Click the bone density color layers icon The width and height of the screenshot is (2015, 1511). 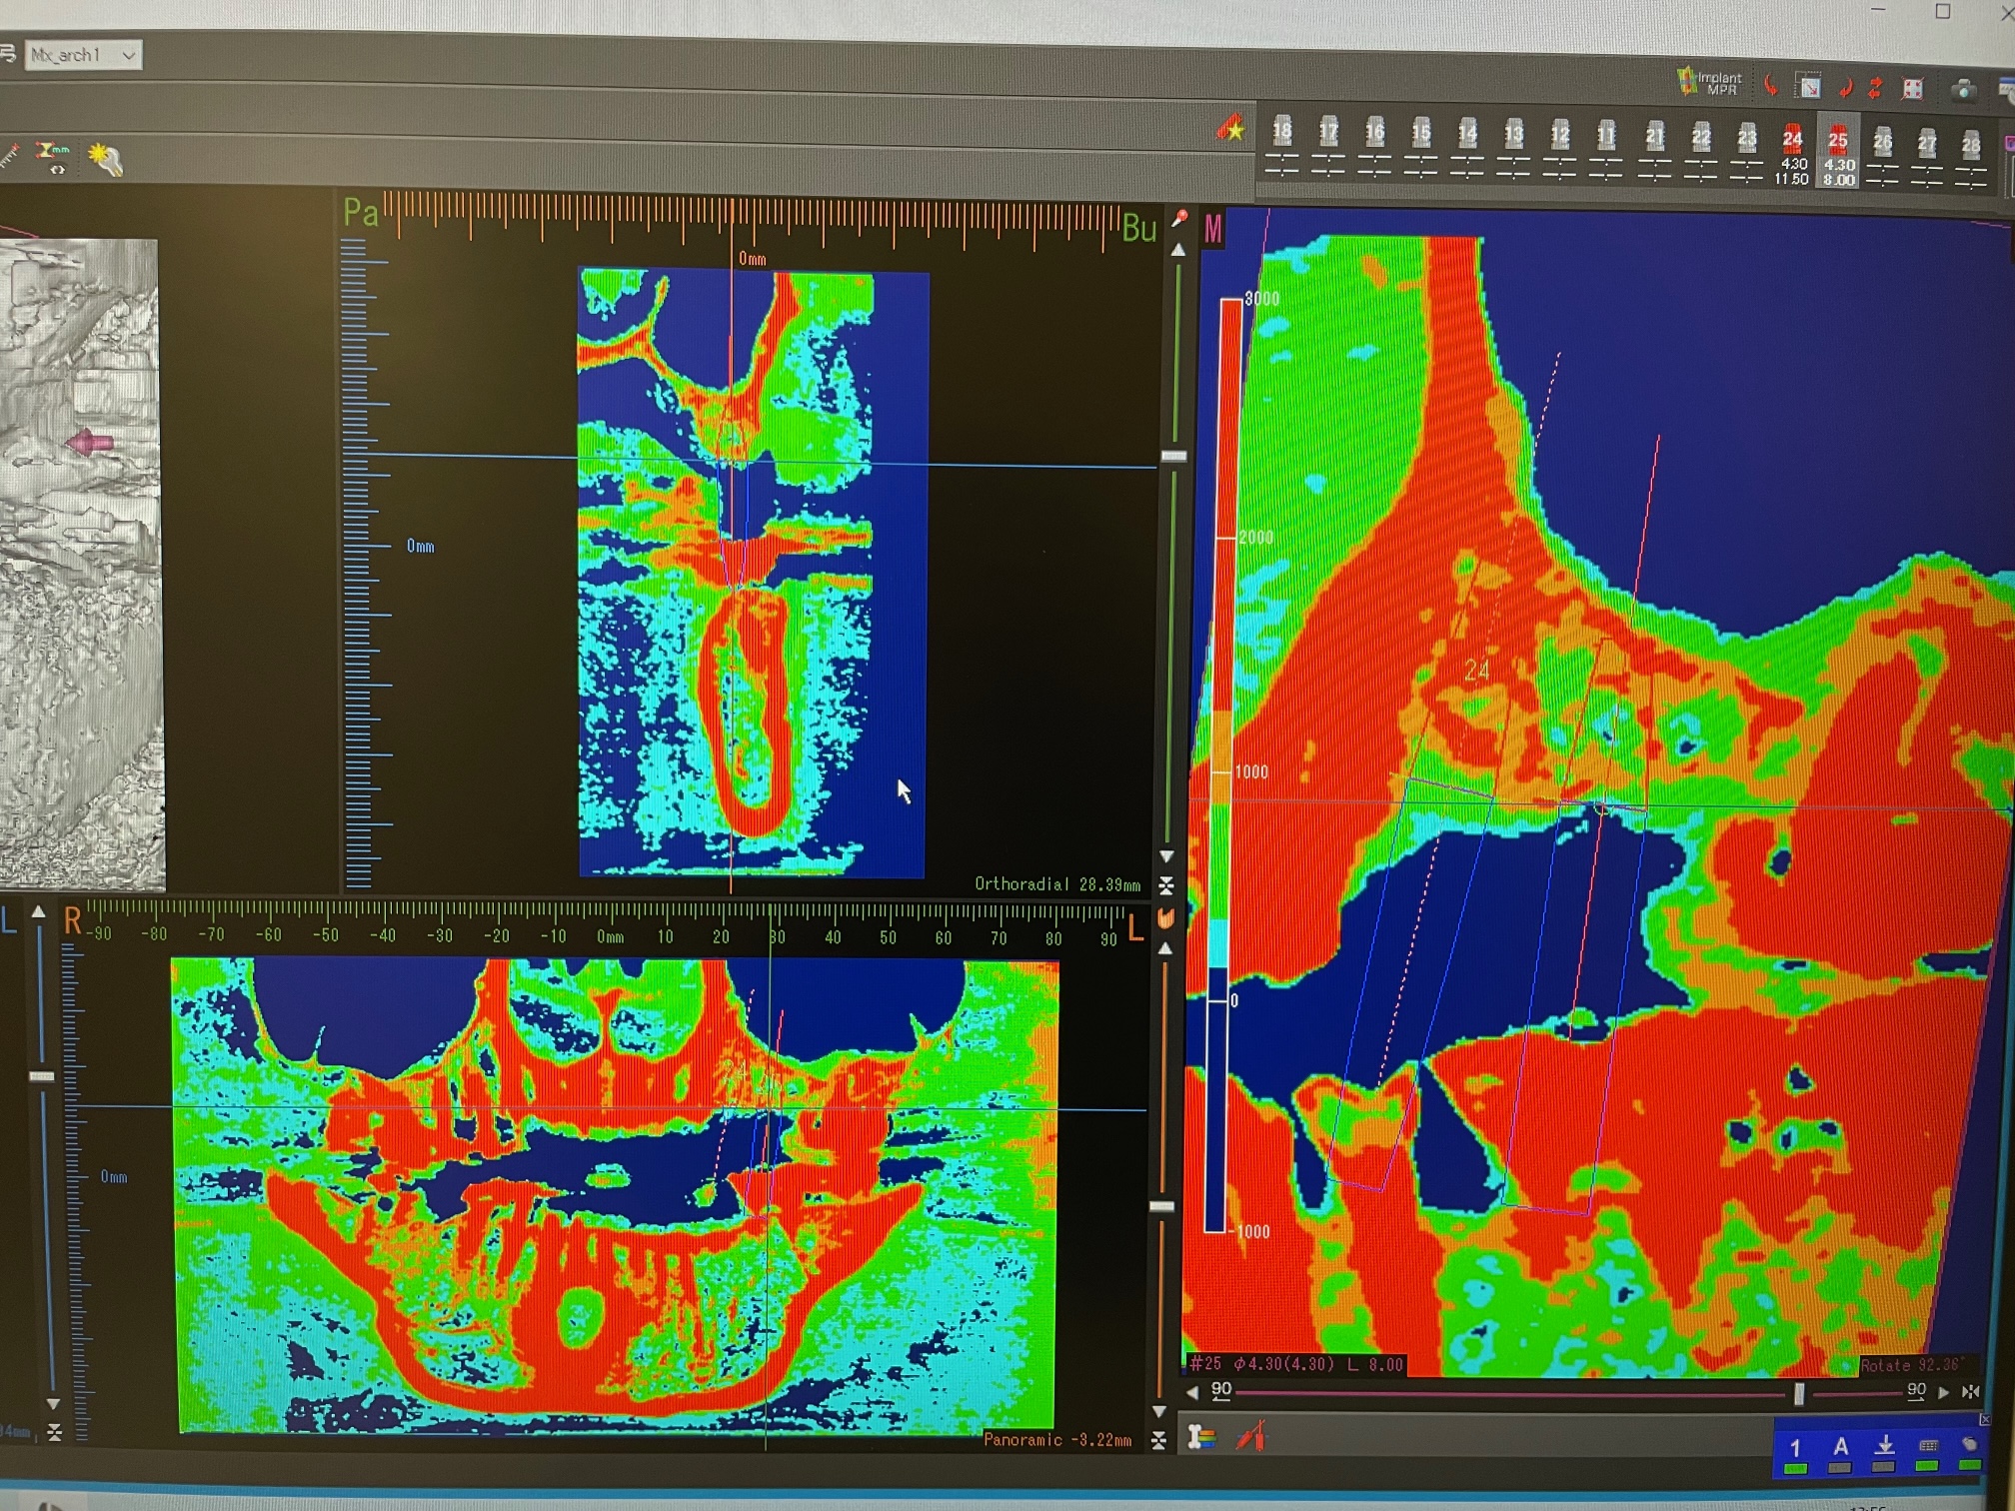point(1201,1438)
